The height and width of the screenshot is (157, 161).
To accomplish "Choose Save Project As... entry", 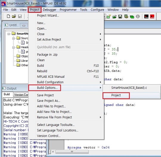I will coord(66,101).
